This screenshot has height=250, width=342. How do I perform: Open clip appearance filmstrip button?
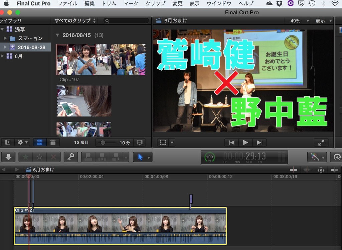click(139, 143)
